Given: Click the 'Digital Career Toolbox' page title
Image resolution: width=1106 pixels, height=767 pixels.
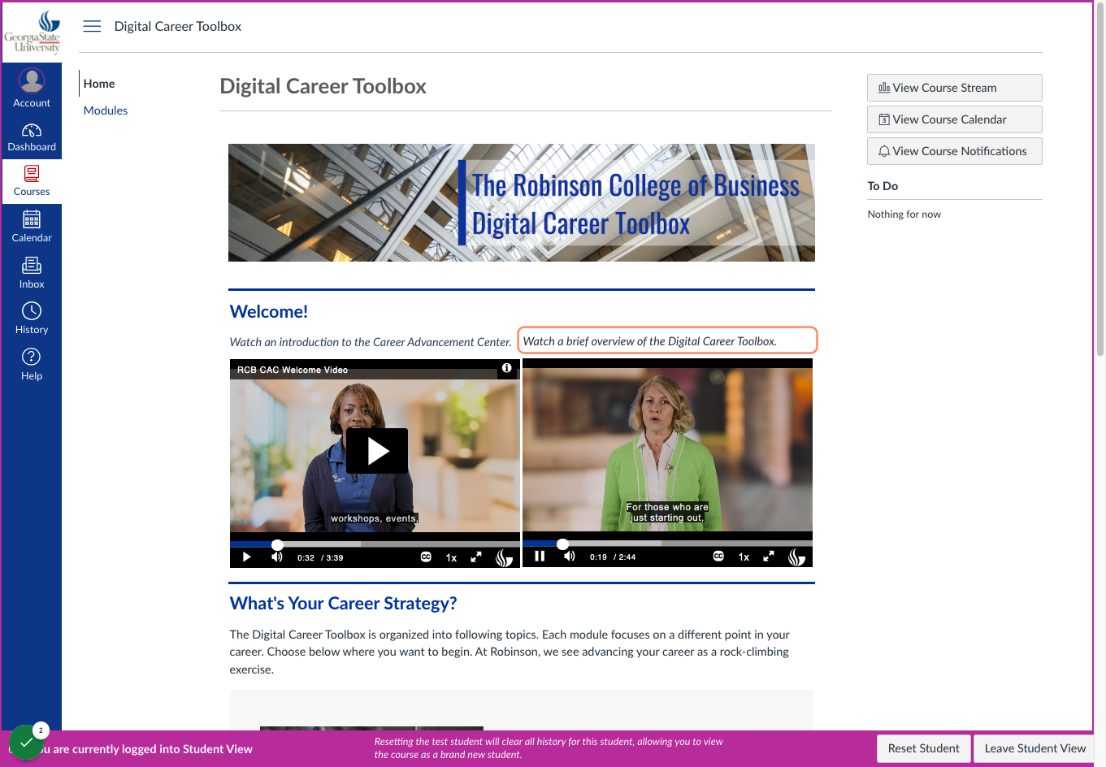Looking at the screenshot, I should click(323, 86).
